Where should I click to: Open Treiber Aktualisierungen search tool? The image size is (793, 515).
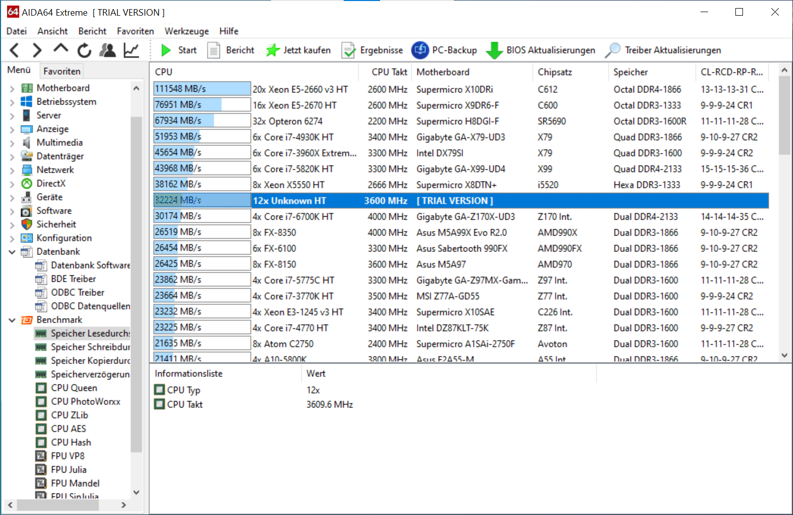click(x=613, y=50)
